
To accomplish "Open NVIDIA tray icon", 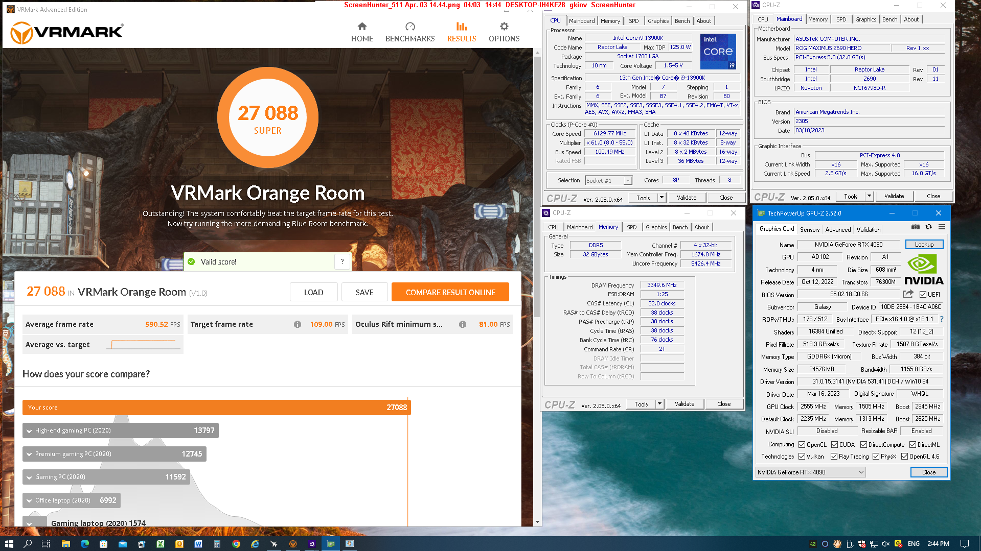I will 813,543.
